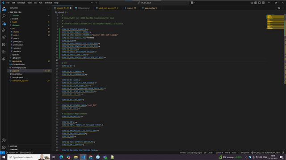The height and width of the screenshot is (160, 286).
Task: Open File Explorer from taskbar
Action: pyautogui.click(x=76, y=157)
